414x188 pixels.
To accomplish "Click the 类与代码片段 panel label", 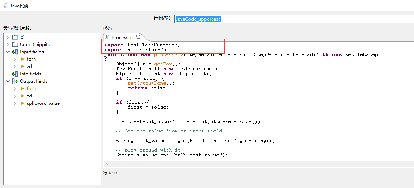I will [17, 28].
